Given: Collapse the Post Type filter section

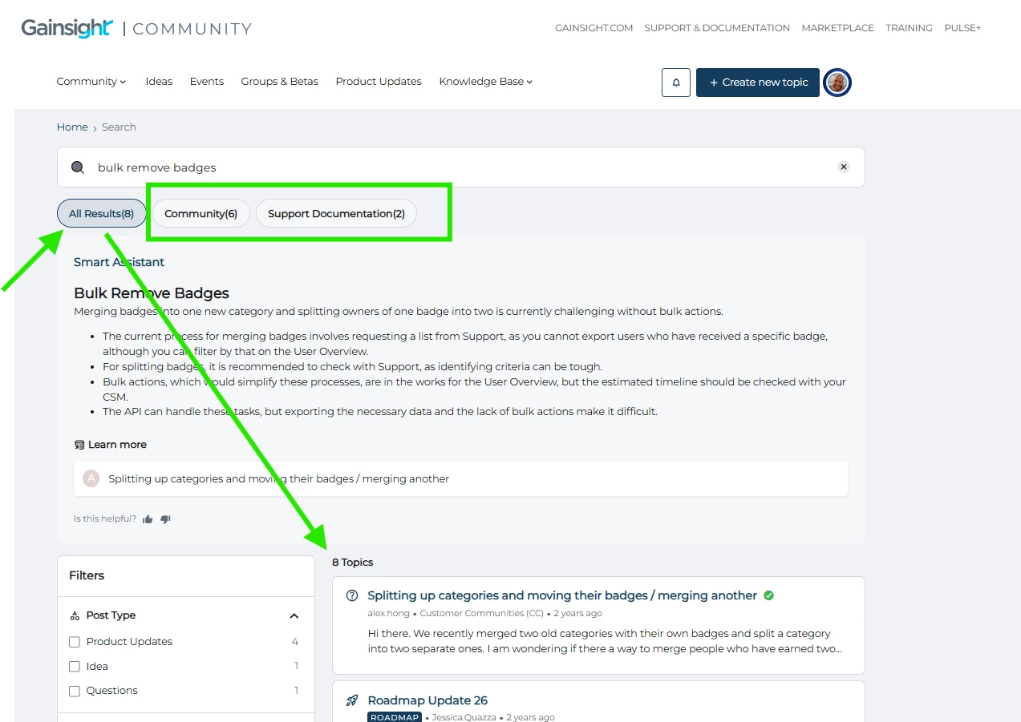Looking at the screenshot, I should click(294, 616).
